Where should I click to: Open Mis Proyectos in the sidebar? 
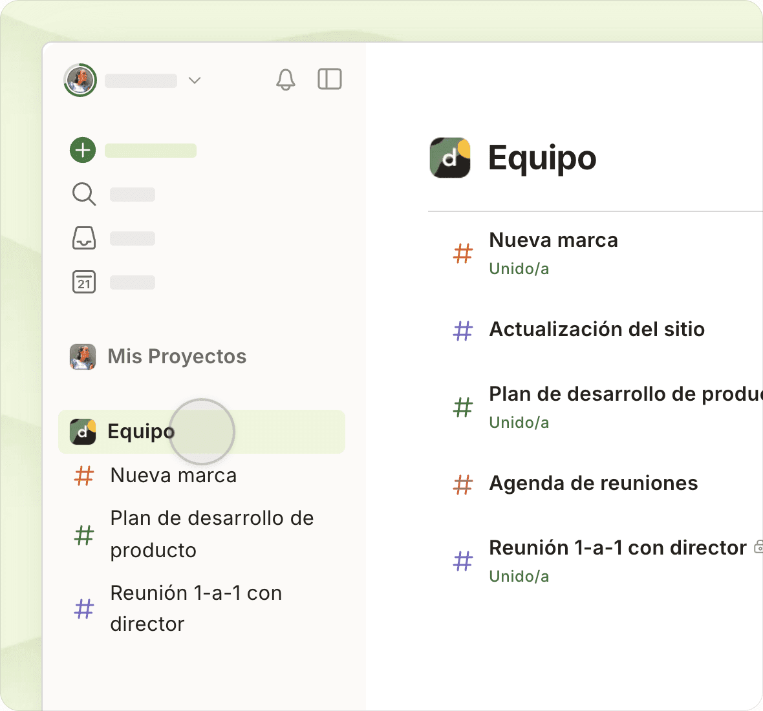tap(177, 356)
